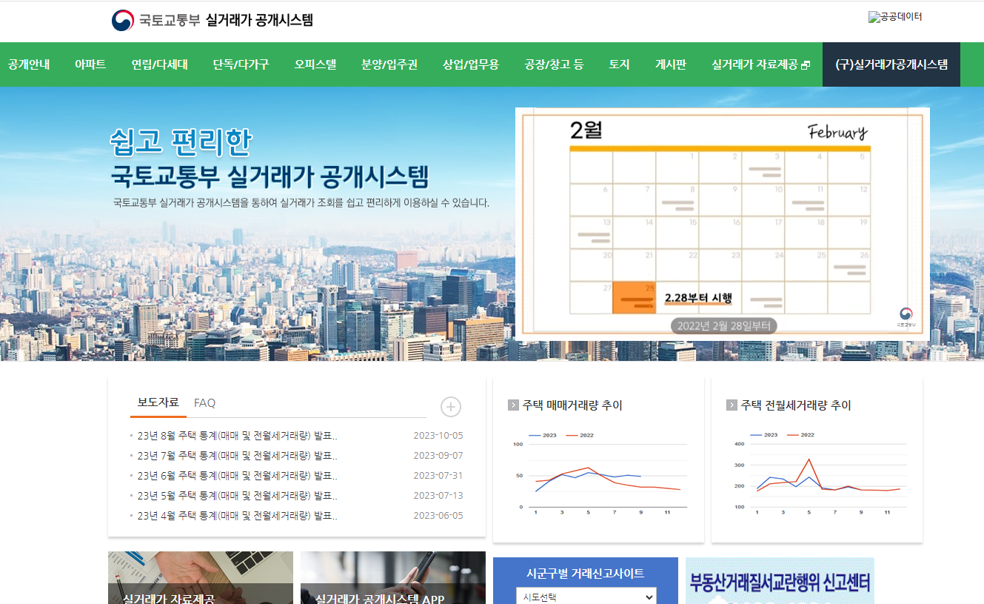Click the 2023-06-05 date text
Image resolution: width=984 pixels, height=604 pixels.
pos(438,516)
